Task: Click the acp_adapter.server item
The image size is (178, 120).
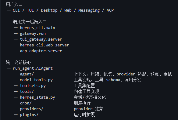Action: coord(41,51)
